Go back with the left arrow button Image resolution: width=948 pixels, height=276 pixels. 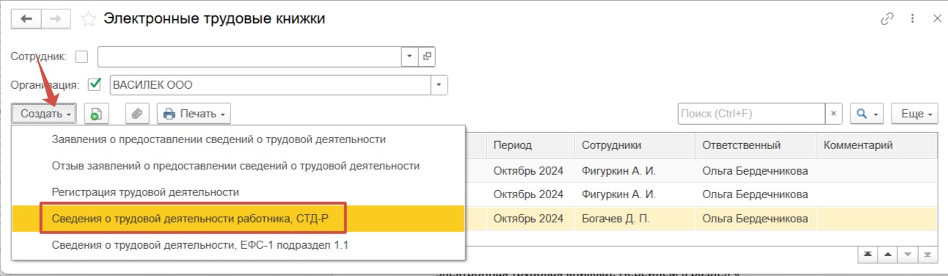click(x=26, y=20)
